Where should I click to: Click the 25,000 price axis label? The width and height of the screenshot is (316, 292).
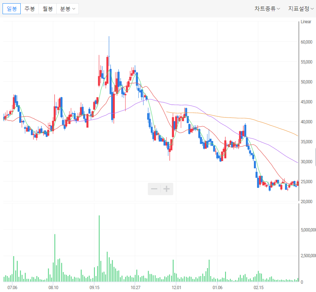tap(307, 181)
